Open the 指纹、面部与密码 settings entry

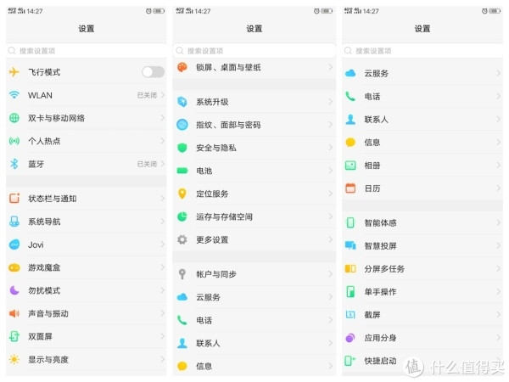point(227,125)
